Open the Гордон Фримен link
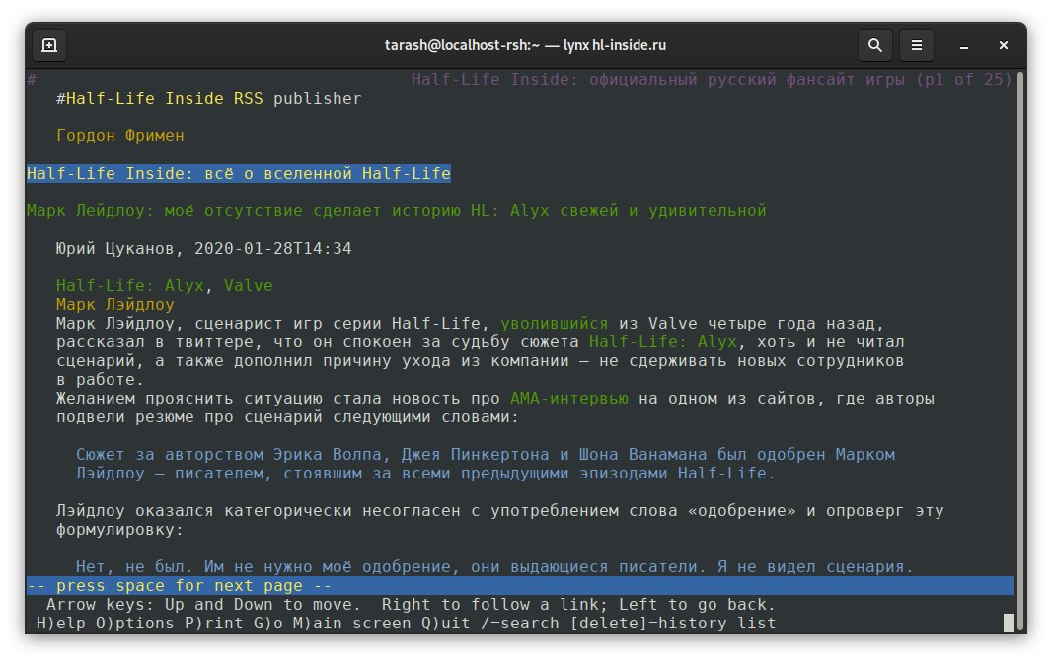Screen dimensions: 1052x662 [x=120, y=135]
